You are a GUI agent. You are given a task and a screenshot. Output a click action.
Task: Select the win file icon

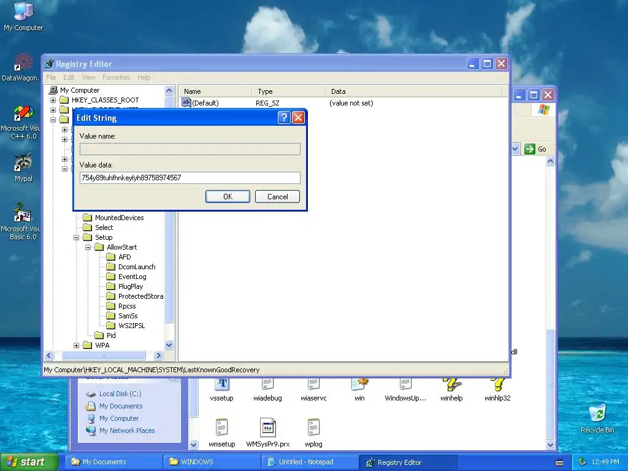pyautogui.click(x=359, y=384)
